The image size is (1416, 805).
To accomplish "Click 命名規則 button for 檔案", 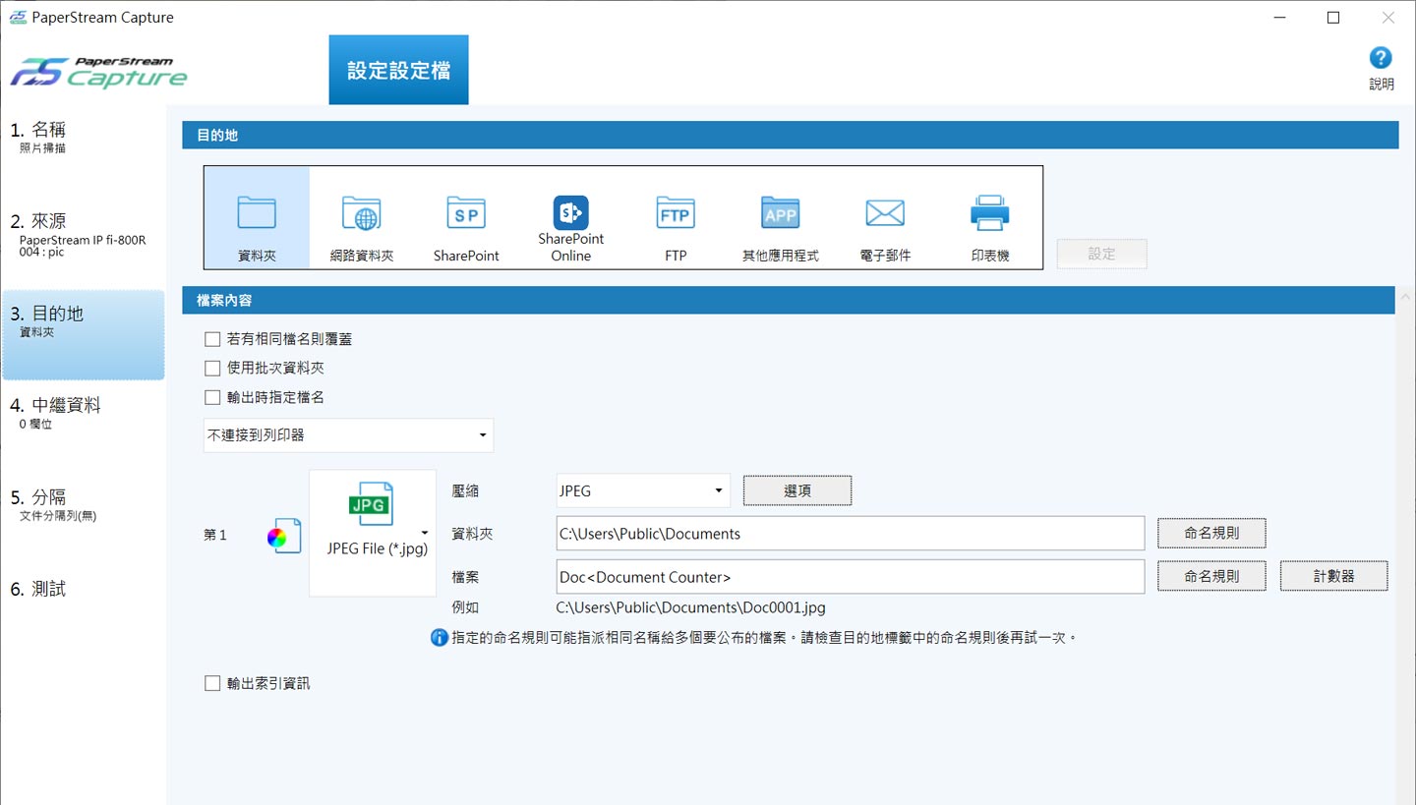I will (1211, 577).
